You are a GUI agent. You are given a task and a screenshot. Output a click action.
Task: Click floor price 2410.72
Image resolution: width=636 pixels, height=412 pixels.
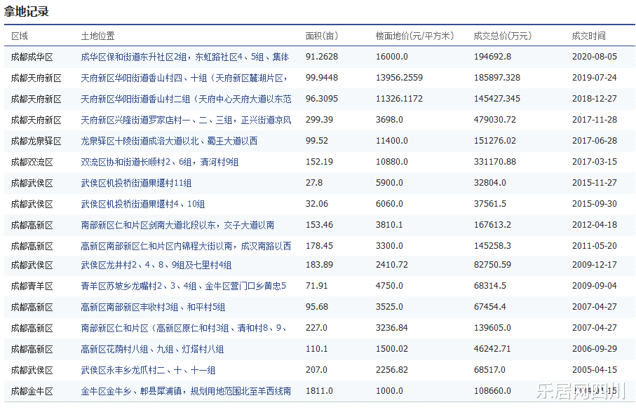coord(392,265)
